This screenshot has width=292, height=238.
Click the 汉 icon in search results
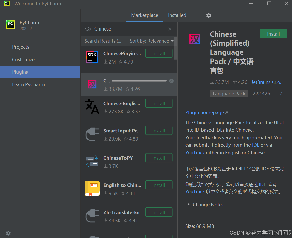point(92,84)
